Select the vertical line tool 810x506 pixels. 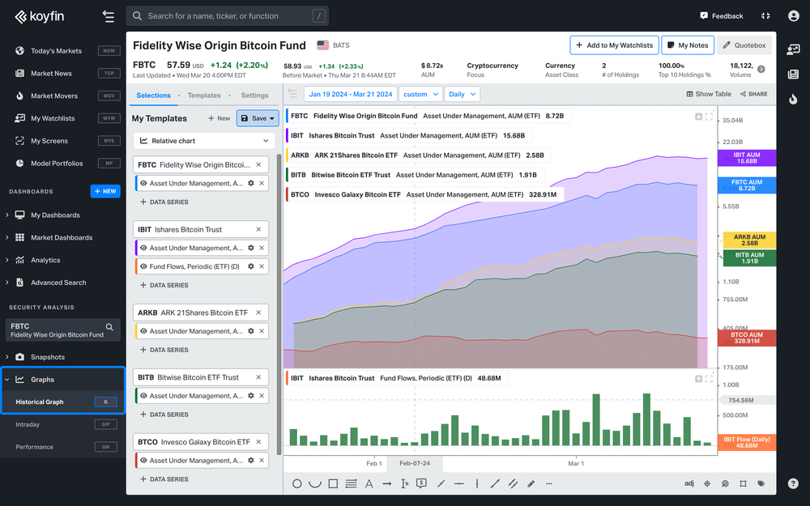[477, 484]
